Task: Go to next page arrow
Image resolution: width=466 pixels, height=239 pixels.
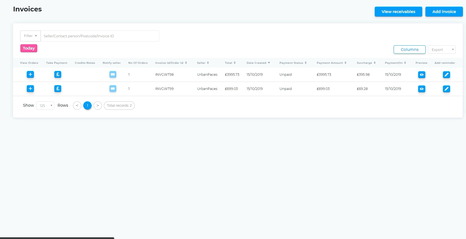Action: pos(98,106)
